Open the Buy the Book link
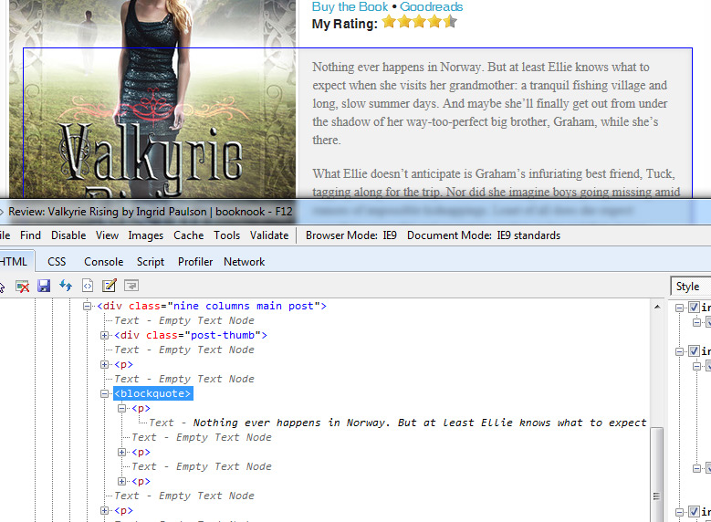 point(350,7)
